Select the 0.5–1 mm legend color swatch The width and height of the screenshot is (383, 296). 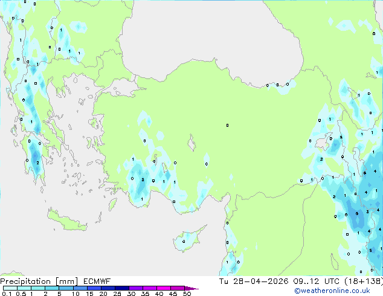(24, 288)
